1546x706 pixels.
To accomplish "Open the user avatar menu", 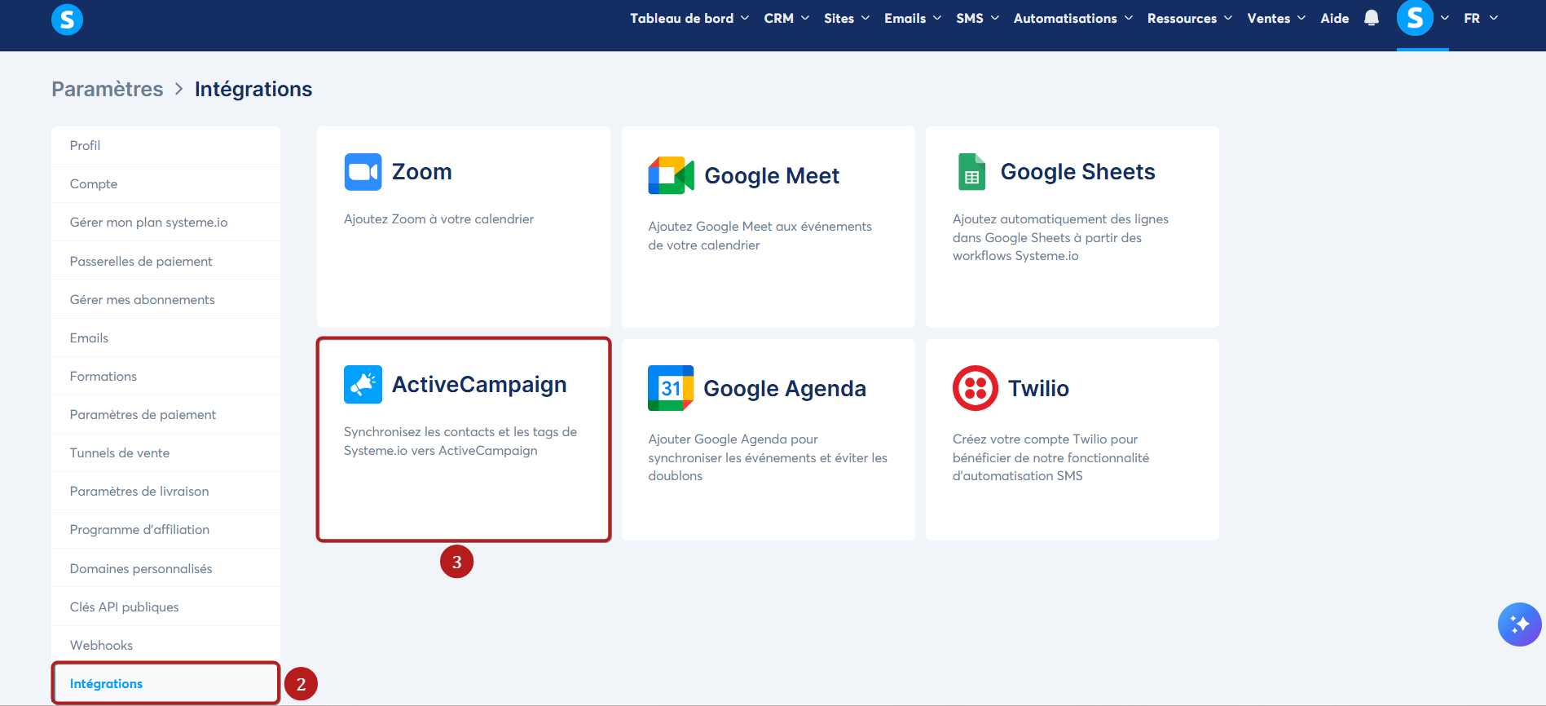I will (1415, 18).
